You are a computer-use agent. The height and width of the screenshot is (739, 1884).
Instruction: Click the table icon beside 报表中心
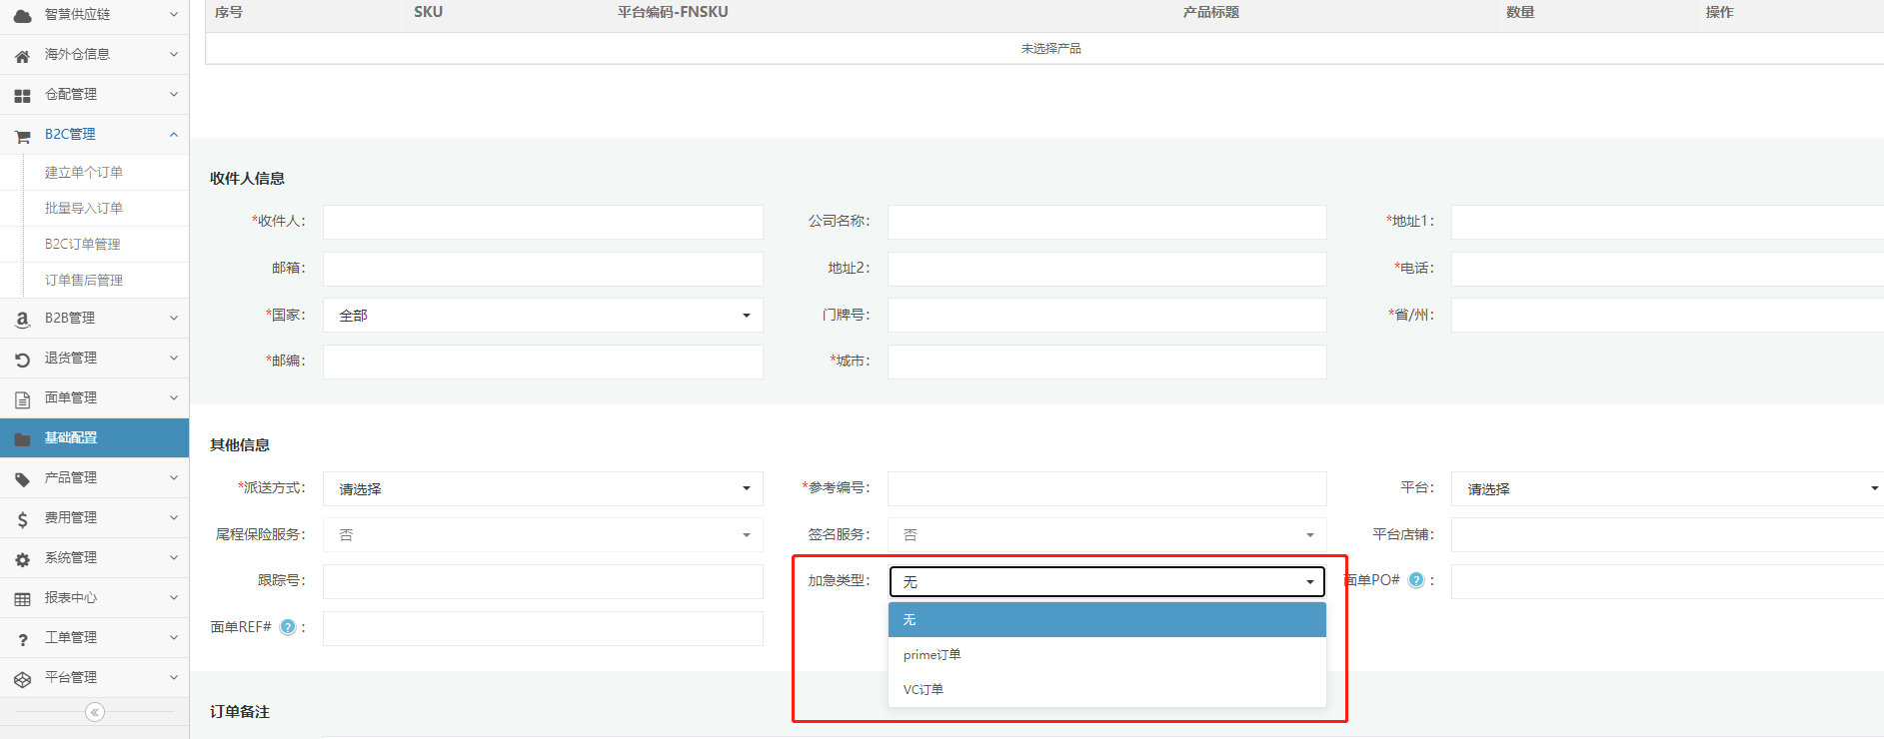(22, 599)
